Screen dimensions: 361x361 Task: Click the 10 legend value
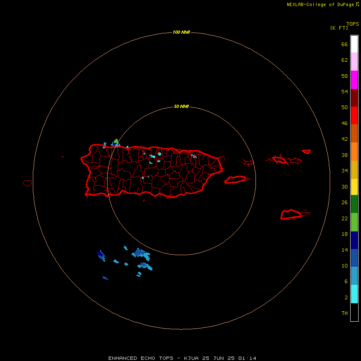click(x=345, y=266)
